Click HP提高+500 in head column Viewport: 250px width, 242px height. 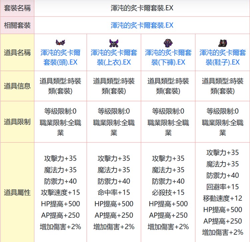pyautogui.click(x=60, y=204)
